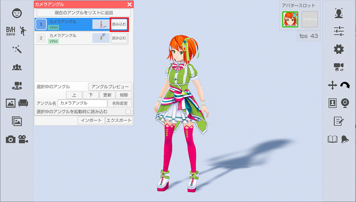Open the book manual icon
This screenshot has width=356, height=202.
333,139
